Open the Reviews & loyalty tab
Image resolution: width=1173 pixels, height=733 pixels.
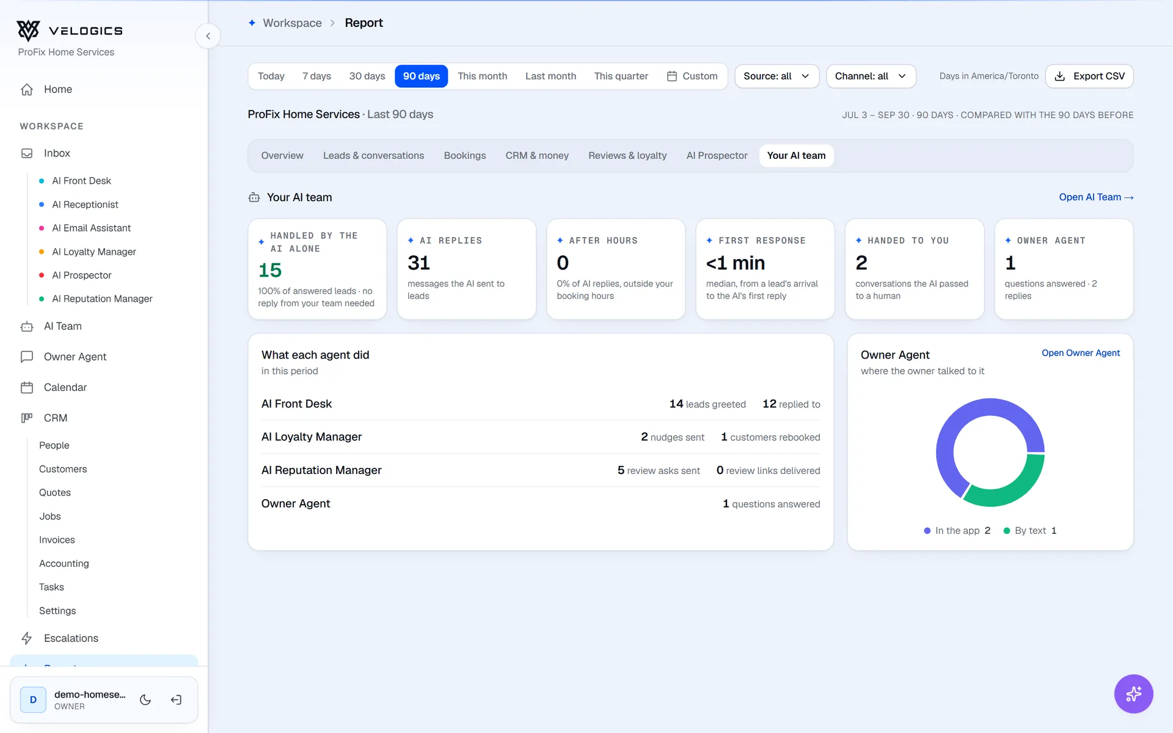click(x=627, y=156)
